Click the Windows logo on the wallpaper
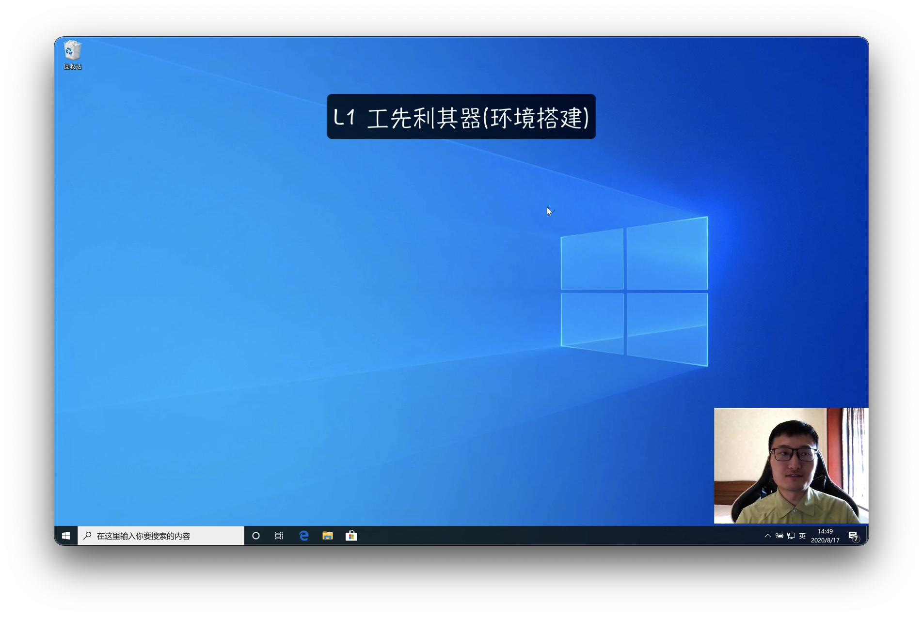 coord(634,291)
